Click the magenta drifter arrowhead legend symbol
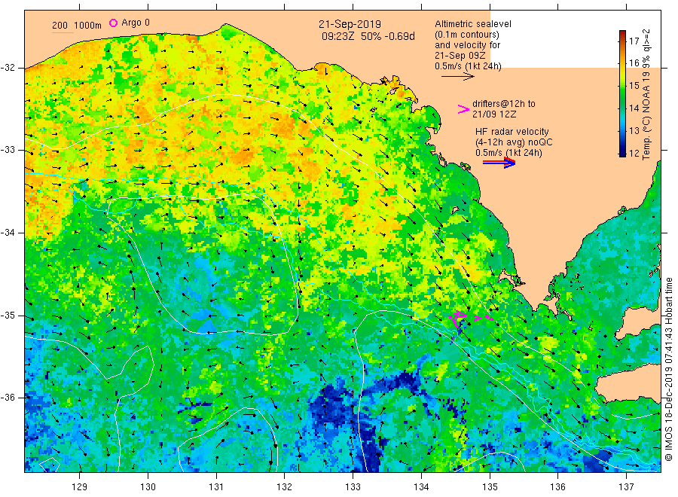Viewport: 678px width, 497px height. point(463,109)
